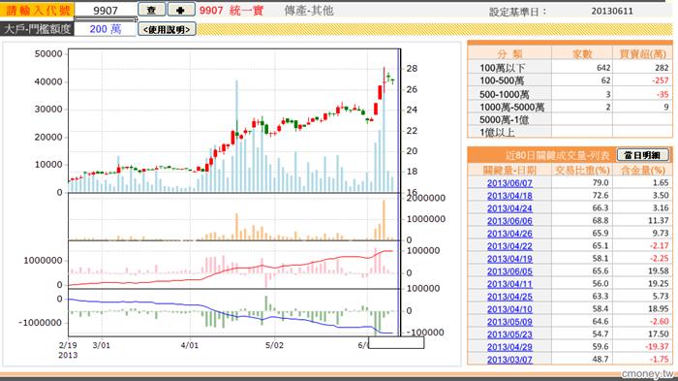
Task: Click the plus add button
Action: [181, 10]
